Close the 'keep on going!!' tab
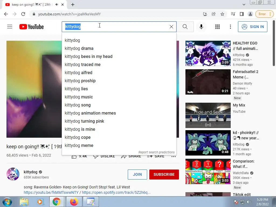276x207 pixels. [63, 5]
